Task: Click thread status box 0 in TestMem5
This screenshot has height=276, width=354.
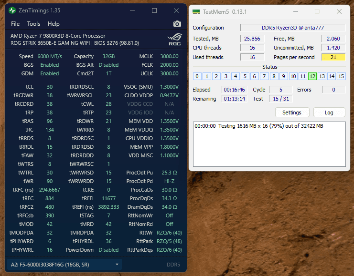Action: [197, 76]
